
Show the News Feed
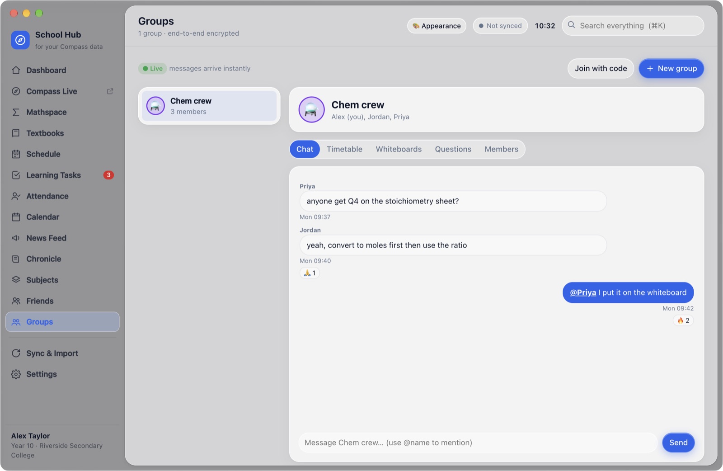(x=62, y=238)
